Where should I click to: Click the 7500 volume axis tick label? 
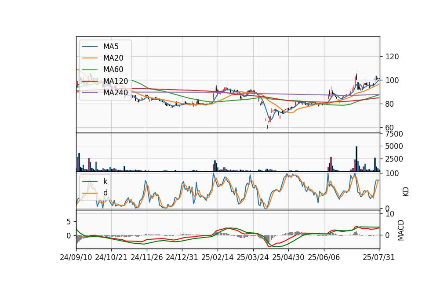[394, 134]
